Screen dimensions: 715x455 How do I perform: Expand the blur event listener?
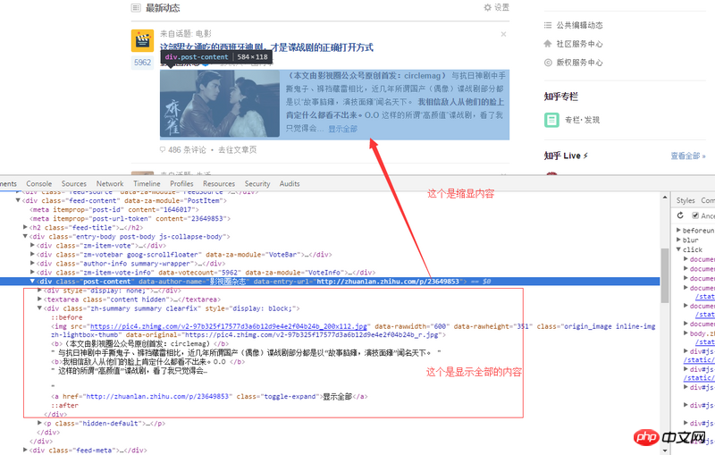click(x=678, y=240)
